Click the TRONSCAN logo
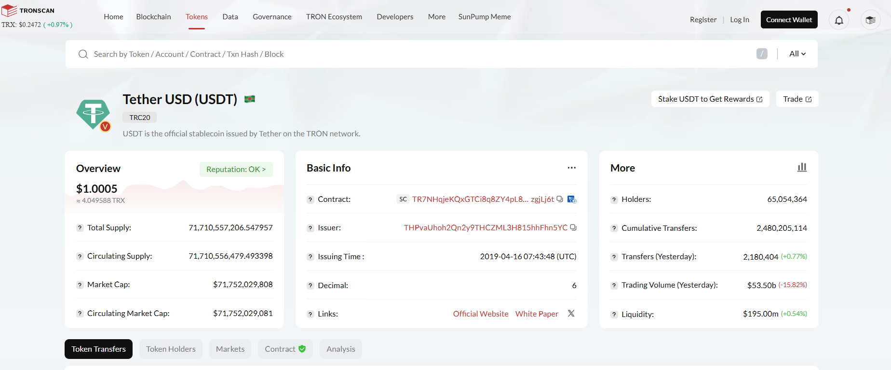Viewport: 891px width, 370px height. [x=28, y=11]
